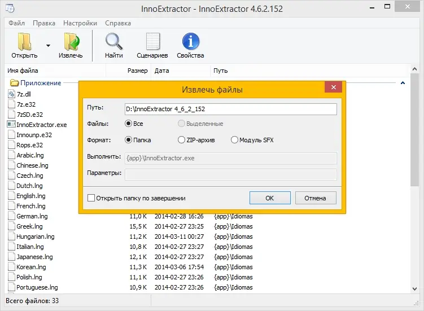
Task: Choose the Модуль SFX format radio button
Action: [x=234, y=140]
